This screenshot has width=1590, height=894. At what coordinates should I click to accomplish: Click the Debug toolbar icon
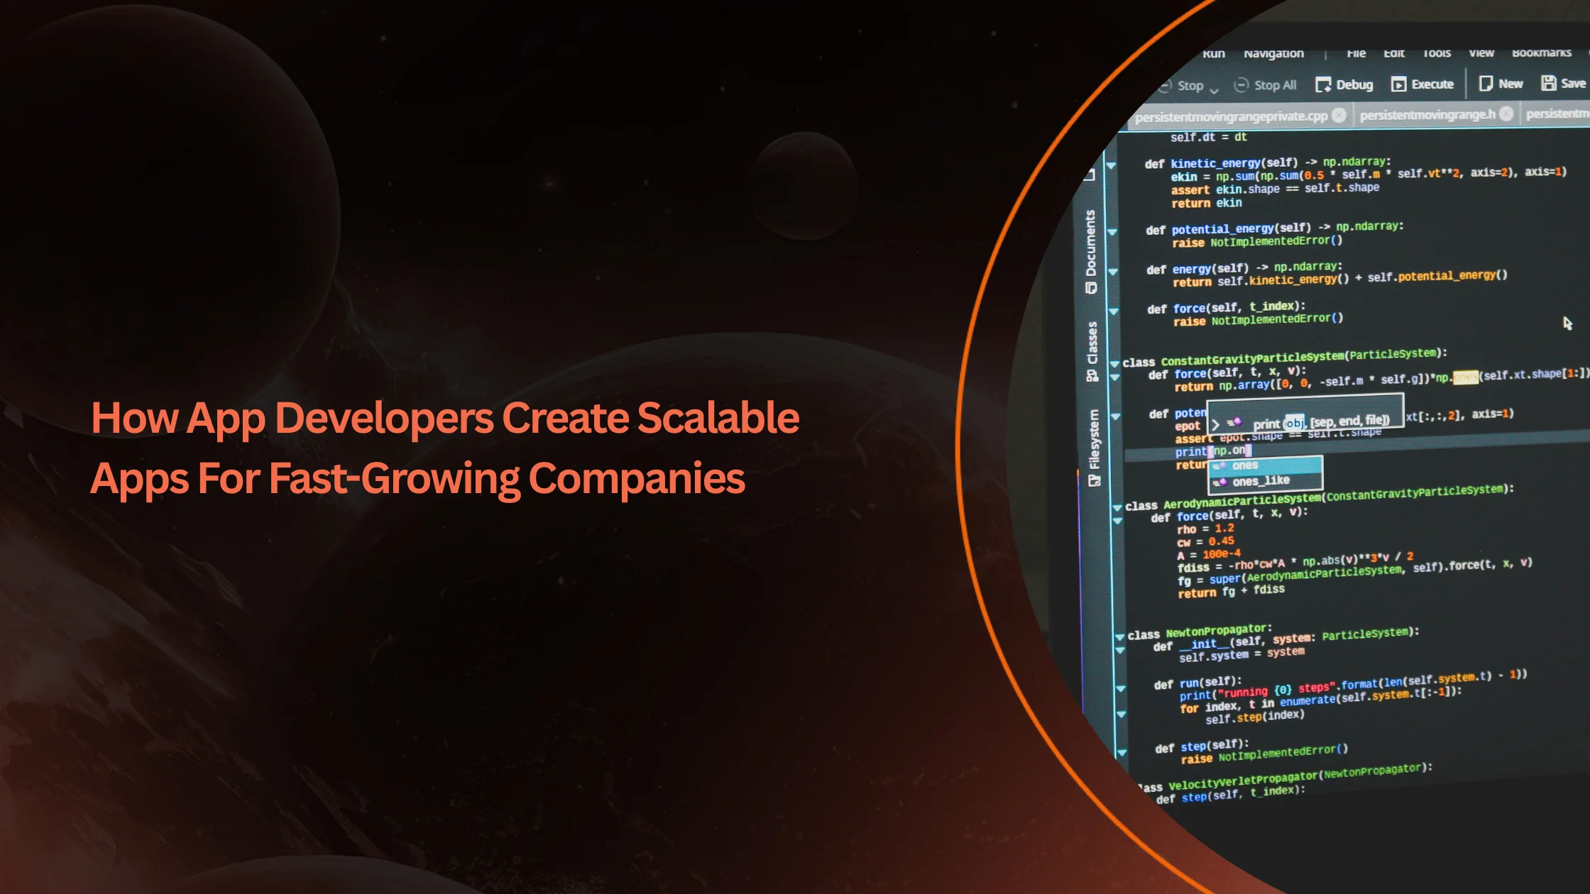(1323, 85)
